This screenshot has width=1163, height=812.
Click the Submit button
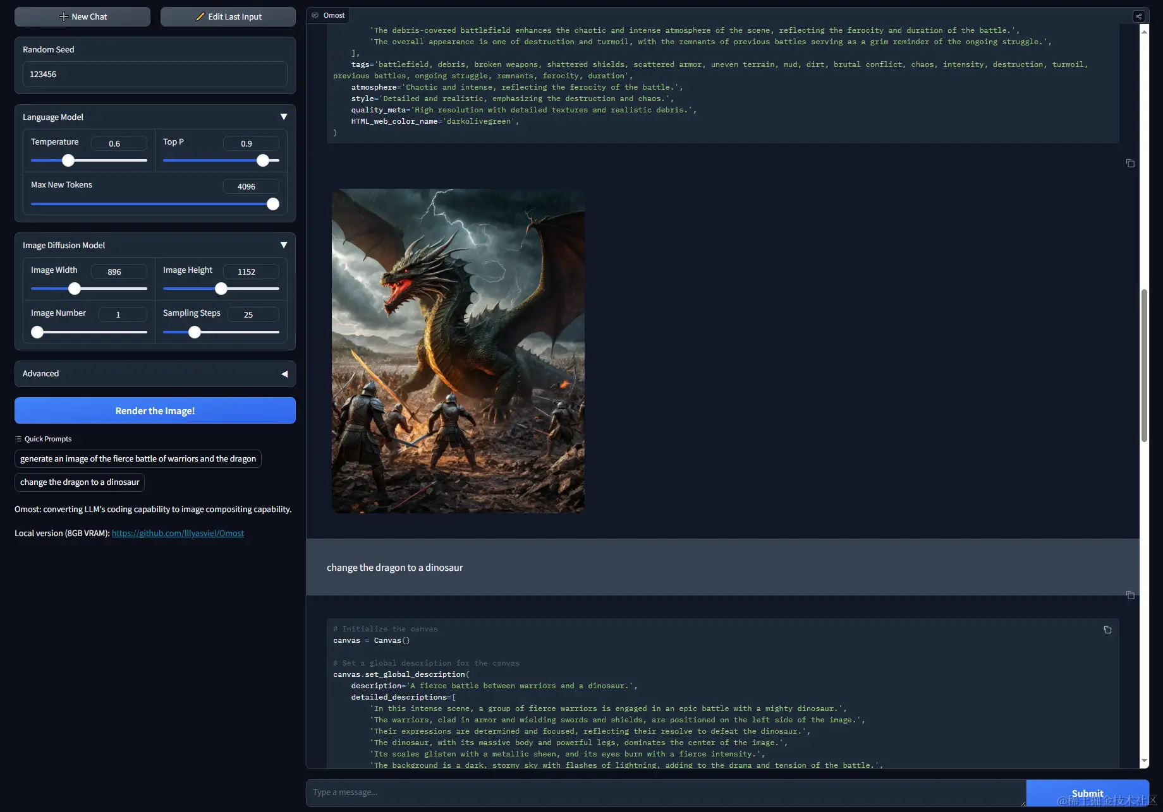tap(1087, 793)
